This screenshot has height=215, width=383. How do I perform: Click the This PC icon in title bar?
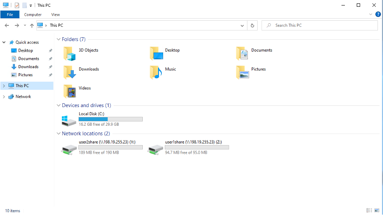tap(6, 5)
